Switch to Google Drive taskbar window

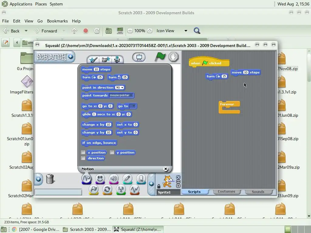click(x=36, y=229)
